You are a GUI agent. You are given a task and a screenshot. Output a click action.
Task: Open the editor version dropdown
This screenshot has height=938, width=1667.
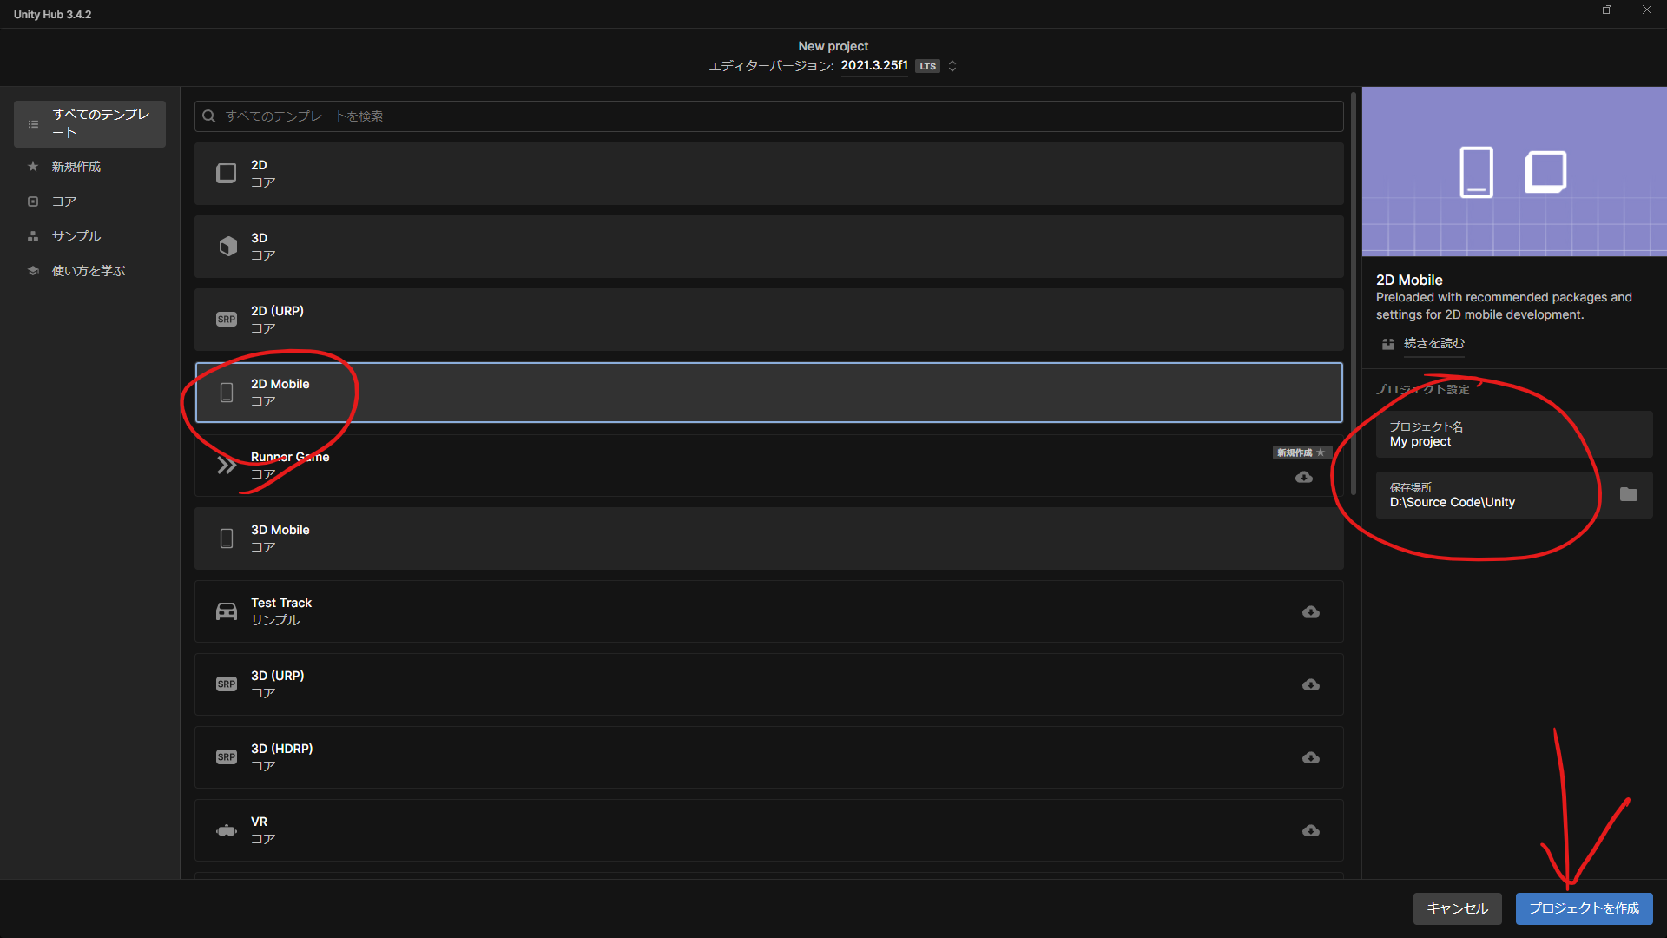click(952, 65)
